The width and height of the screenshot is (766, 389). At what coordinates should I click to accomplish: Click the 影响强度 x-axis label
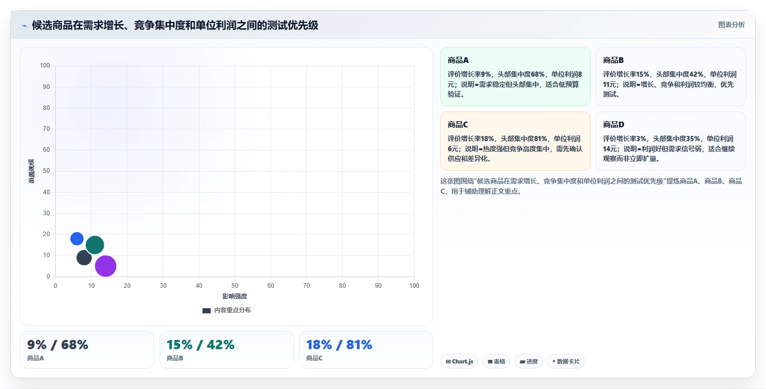(x=235, y=296)
